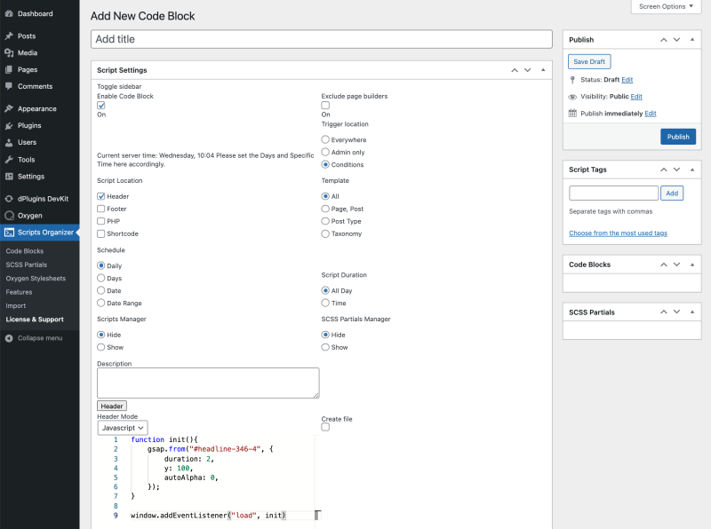
Task: Click the Script Tags input field
Action: coord(613,193)
